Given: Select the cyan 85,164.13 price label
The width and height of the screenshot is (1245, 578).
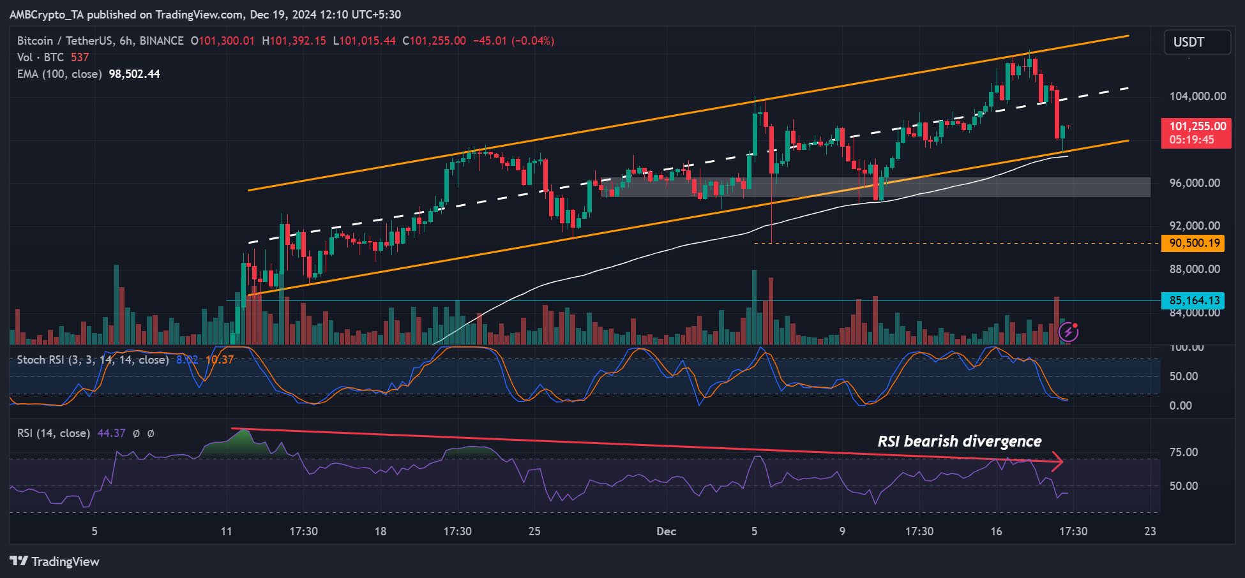Looking at the screenshot, I should tap(1193, 300).
